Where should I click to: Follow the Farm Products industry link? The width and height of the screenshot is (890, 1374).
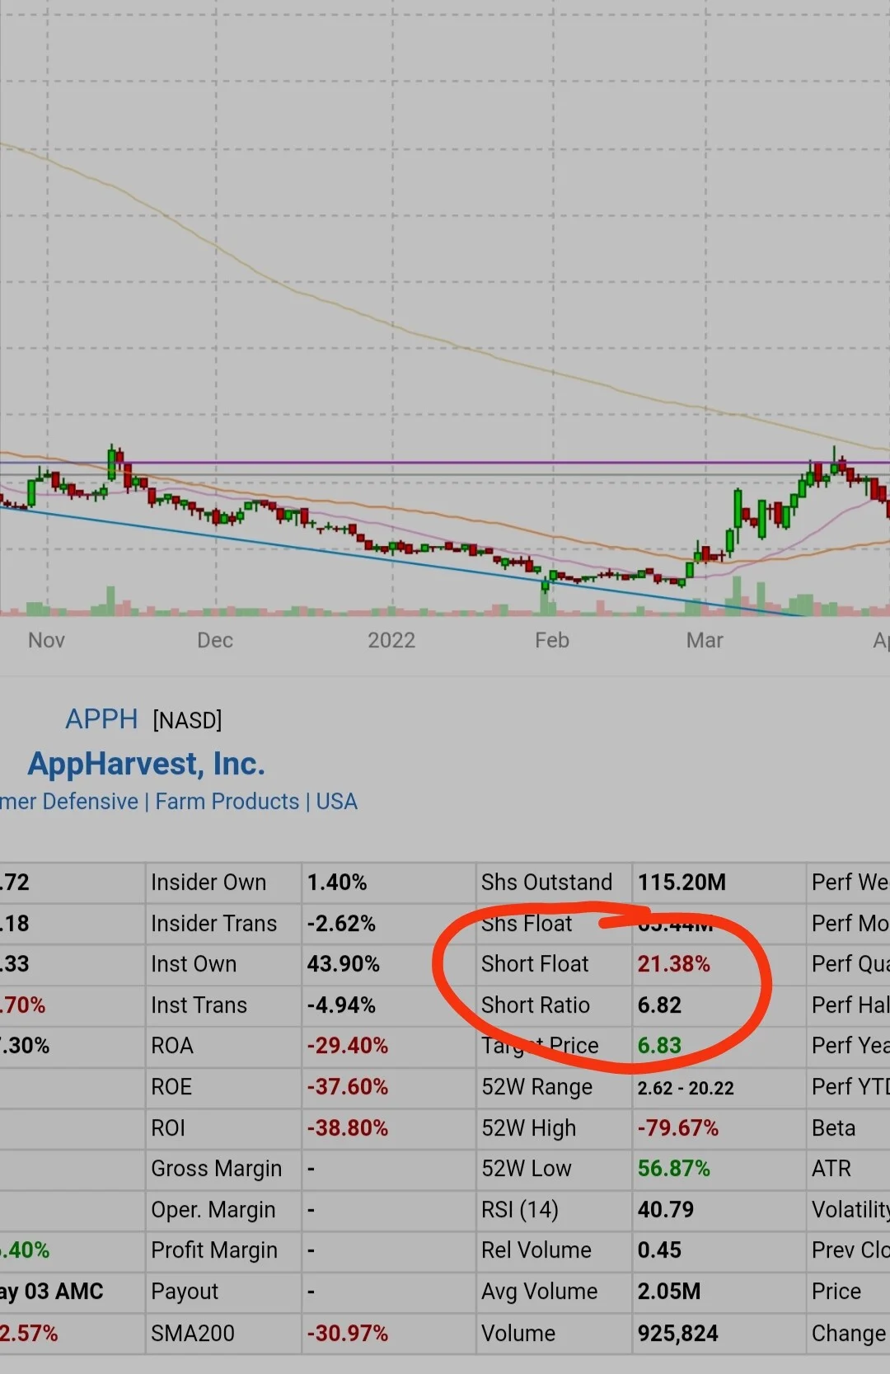pyautogui.click(x=227, y=802)
